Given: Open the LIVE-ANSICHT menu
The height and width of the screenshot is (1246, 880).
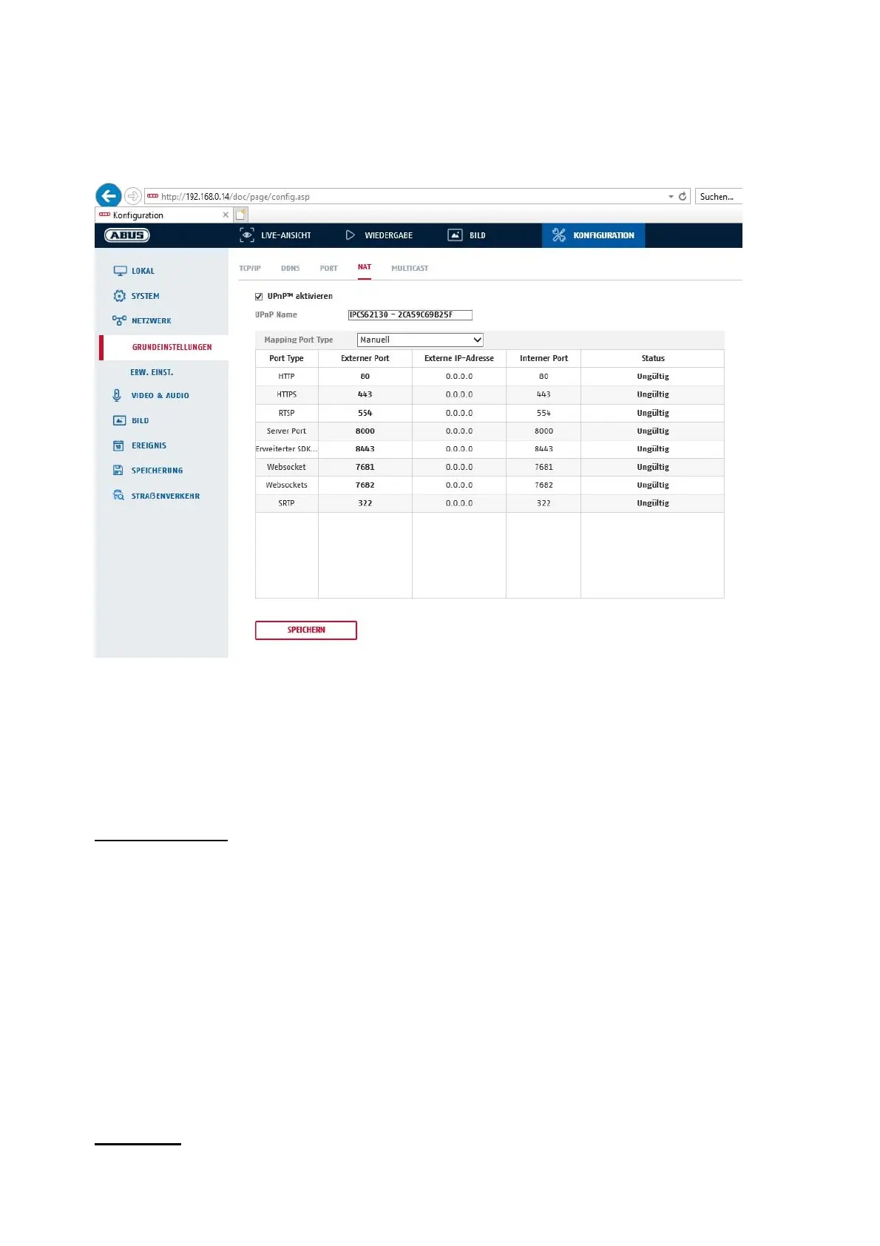Looking at the screenshot, I should (x=285, y=235).
